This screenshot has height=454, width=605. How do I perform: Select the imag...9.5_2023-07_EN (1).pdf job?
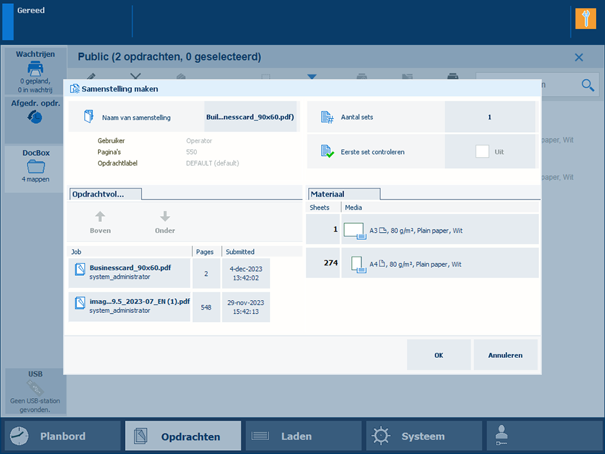coord(129,306)
